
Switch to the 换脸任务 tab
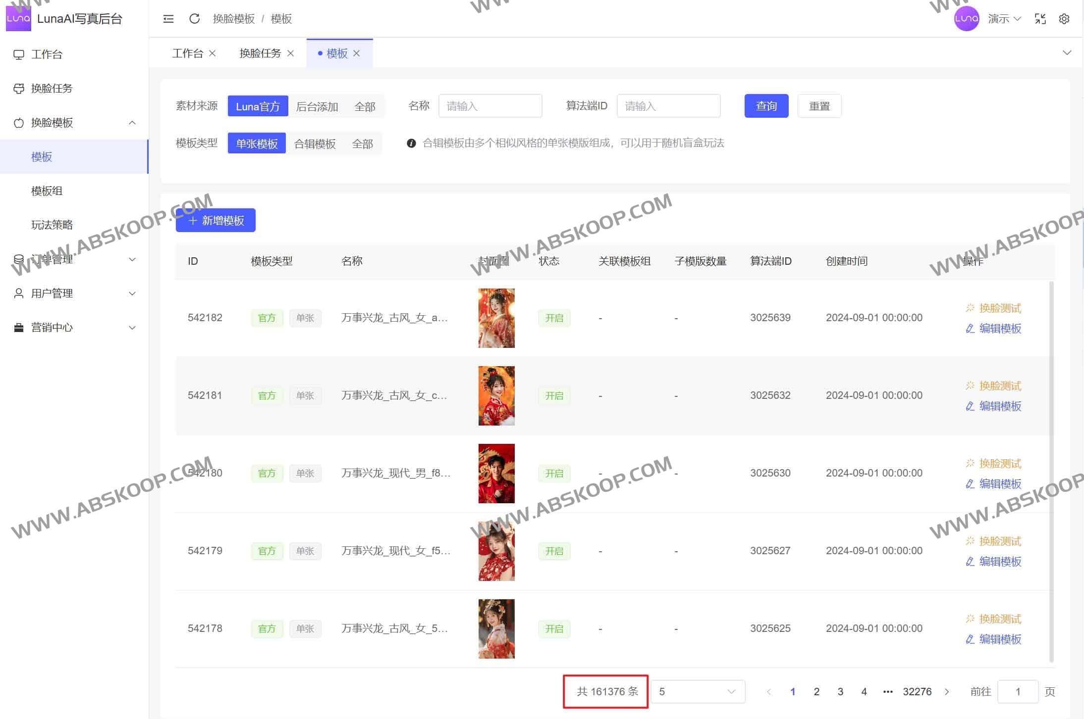tap(259, 53)
